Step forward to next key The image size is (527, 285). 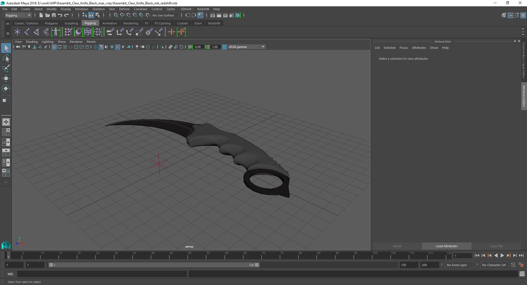508,255
